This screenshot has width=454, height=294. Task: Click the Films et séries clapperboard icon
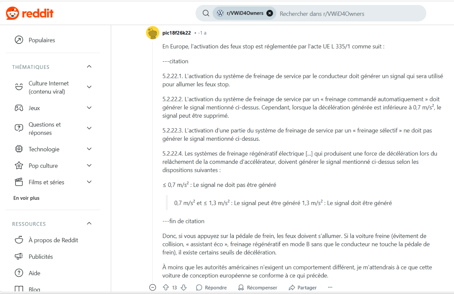pos(19,182)
